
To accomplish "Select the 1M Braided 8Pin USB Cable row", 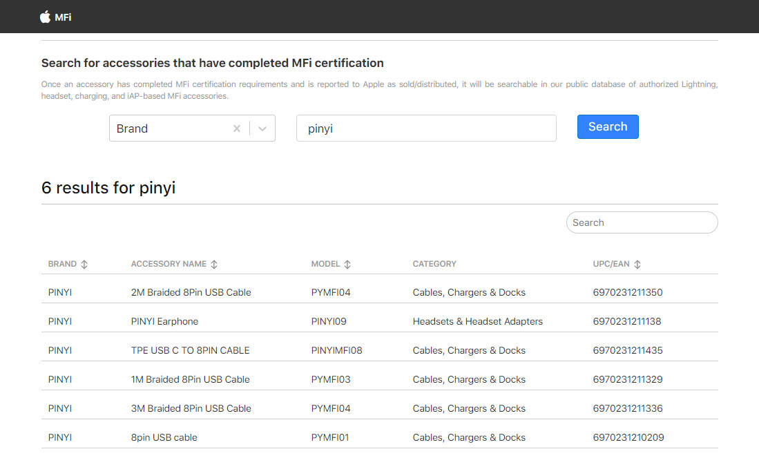I will pyautogui.click(x=190, y=379).
